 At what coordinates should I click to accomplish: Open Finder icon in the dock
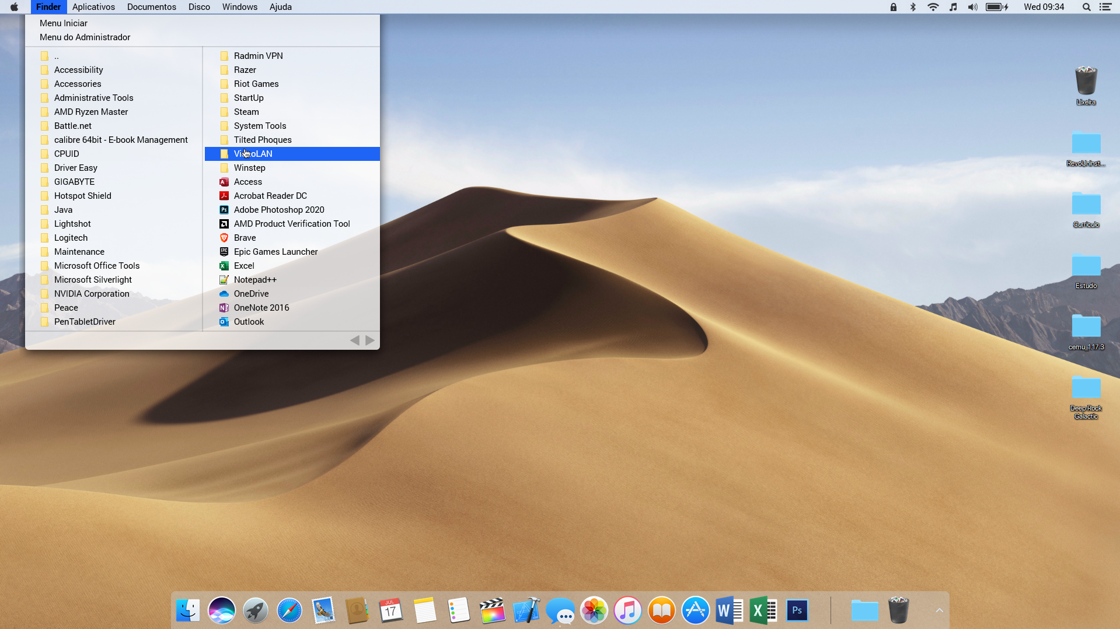188,610
